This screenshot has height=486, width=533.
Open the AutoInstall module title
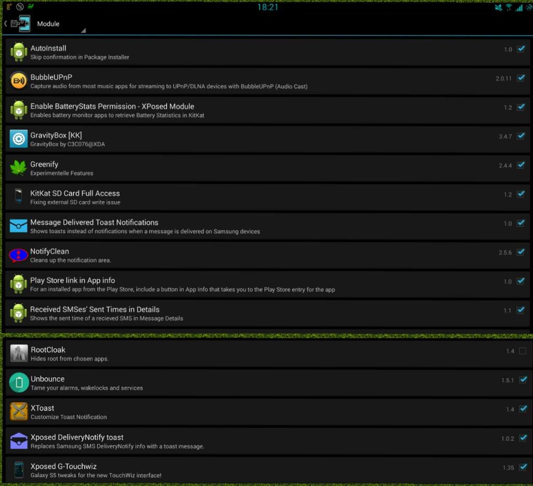48,48
